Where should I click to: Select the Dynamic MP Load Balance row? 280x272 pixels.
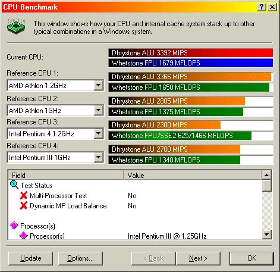(135, 206)
